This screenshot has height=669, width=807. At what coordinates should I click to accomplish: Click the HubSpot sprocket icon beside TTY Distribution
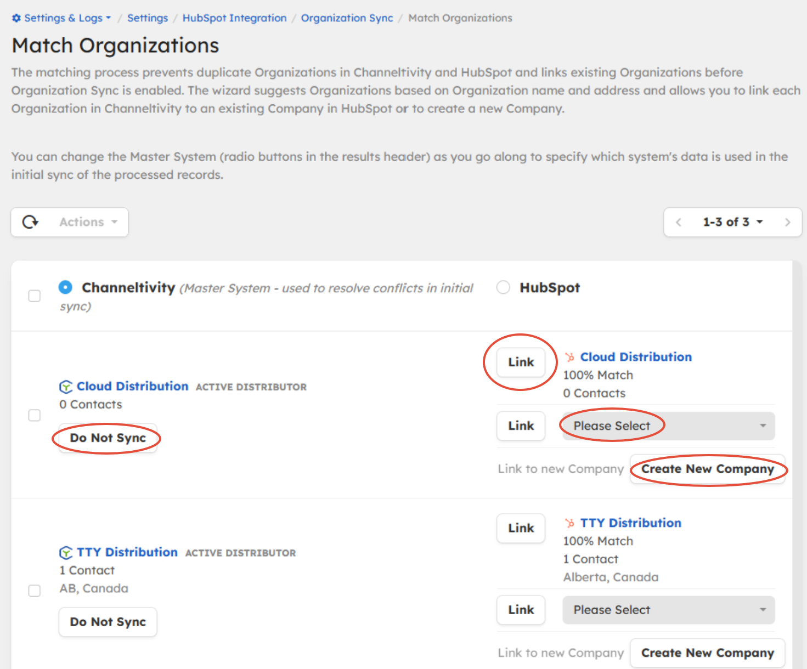click(570, 523)
